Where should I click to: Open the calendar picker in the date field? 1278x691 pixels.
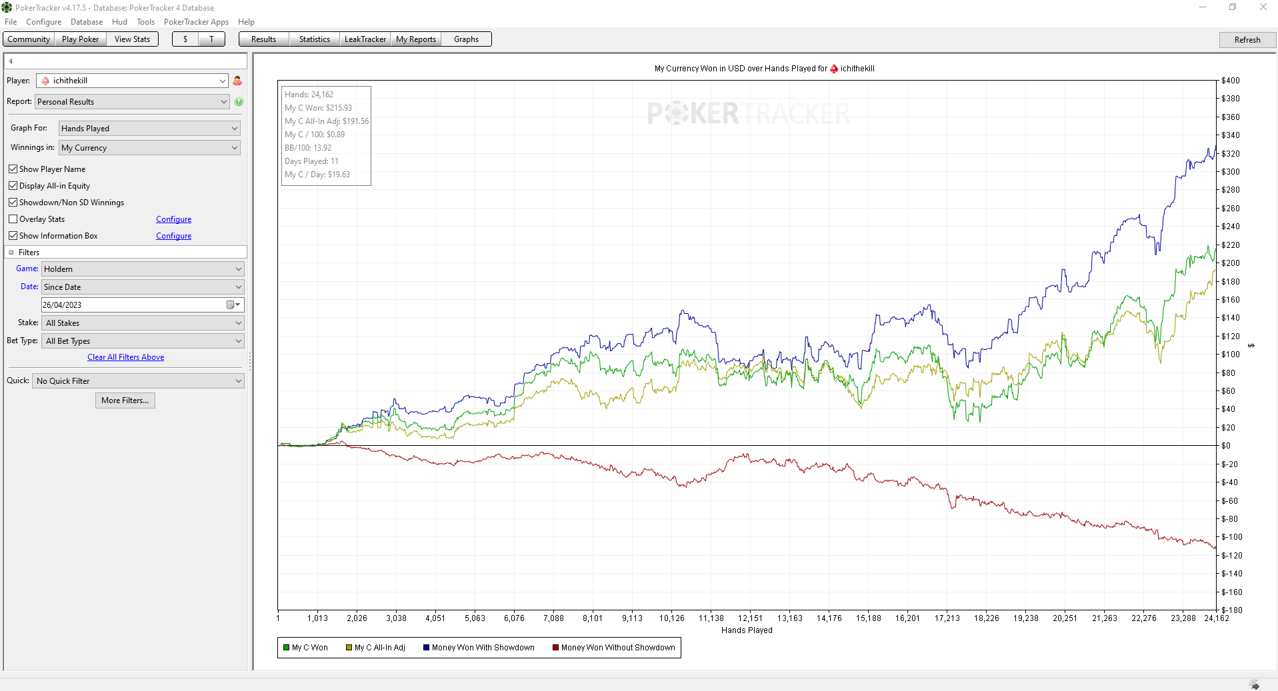click(x=233, y=305)
